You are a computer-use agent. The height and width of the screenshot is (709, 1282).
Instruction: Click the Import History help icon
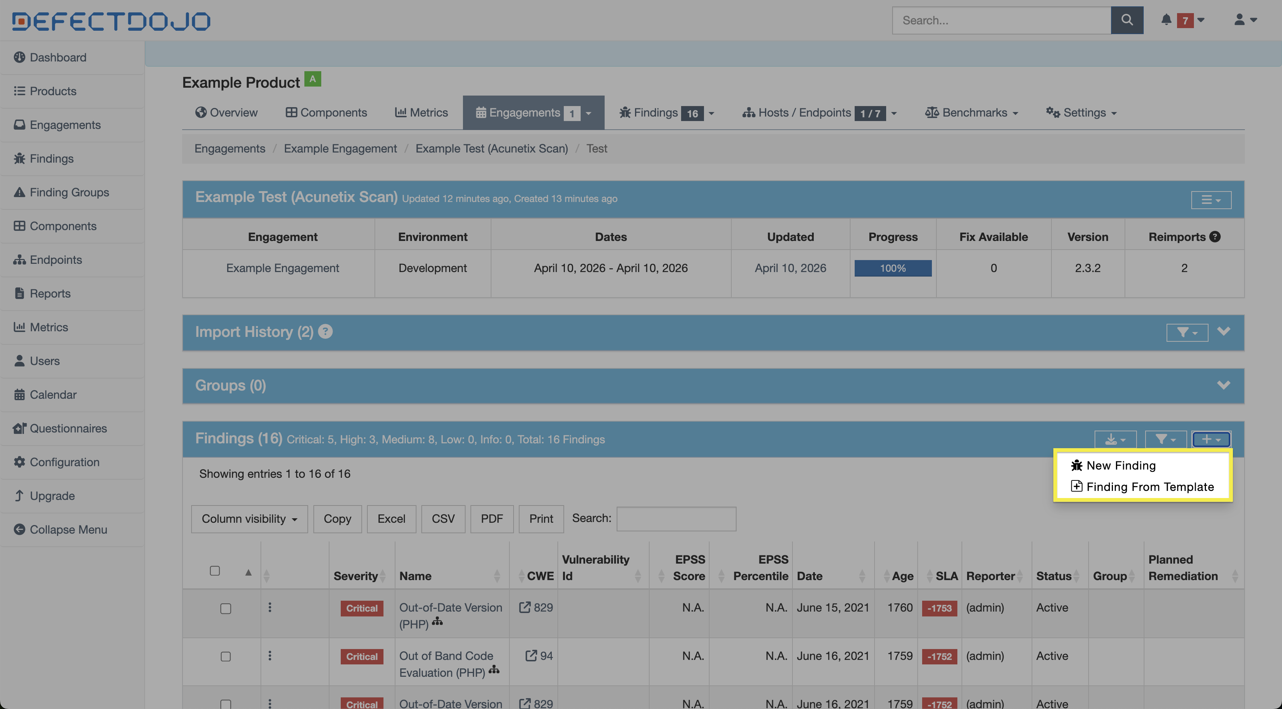325,331
